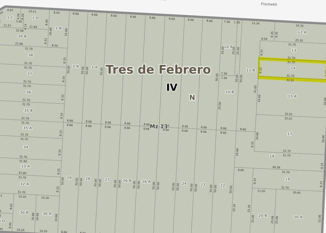The height and width of the screenshot is (233, 326).
Task: Click parcel 22 label
Action: click(222, 185)
